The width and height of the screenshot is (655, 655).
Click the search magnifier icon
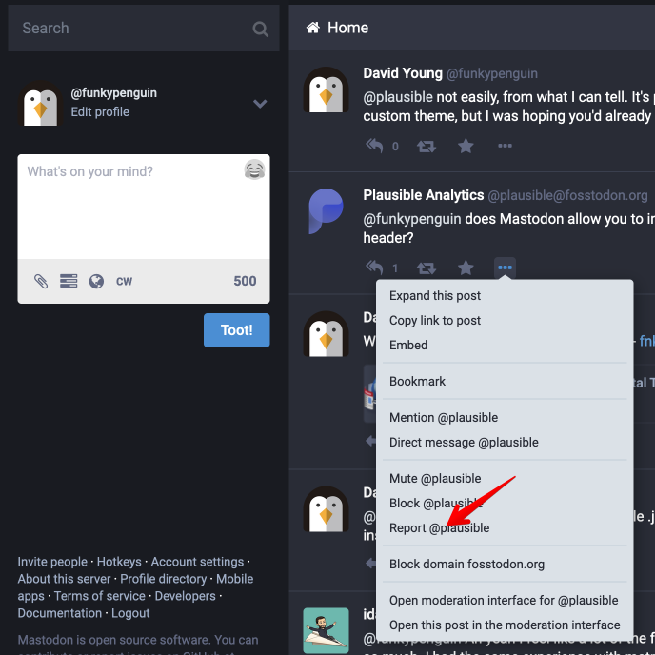click(260, 29)
